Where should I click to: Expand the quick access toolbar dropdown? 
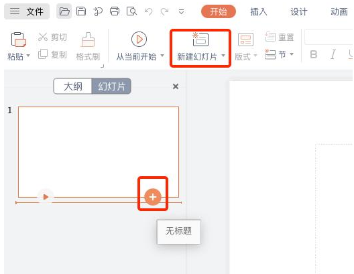click(181, 11)
